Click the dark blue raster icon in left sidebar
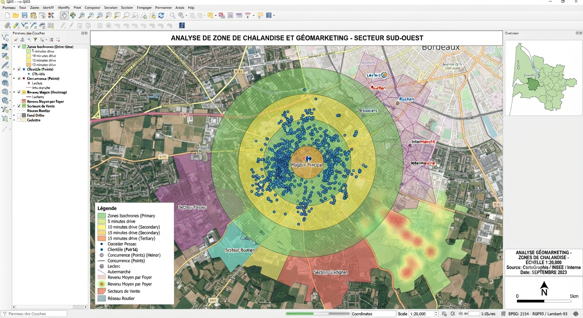 pyautogui.click(x=5, y=47)
